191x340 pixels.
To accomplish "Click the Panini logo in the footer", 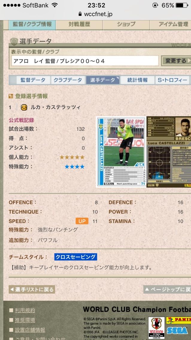I will tap(179, 320).
